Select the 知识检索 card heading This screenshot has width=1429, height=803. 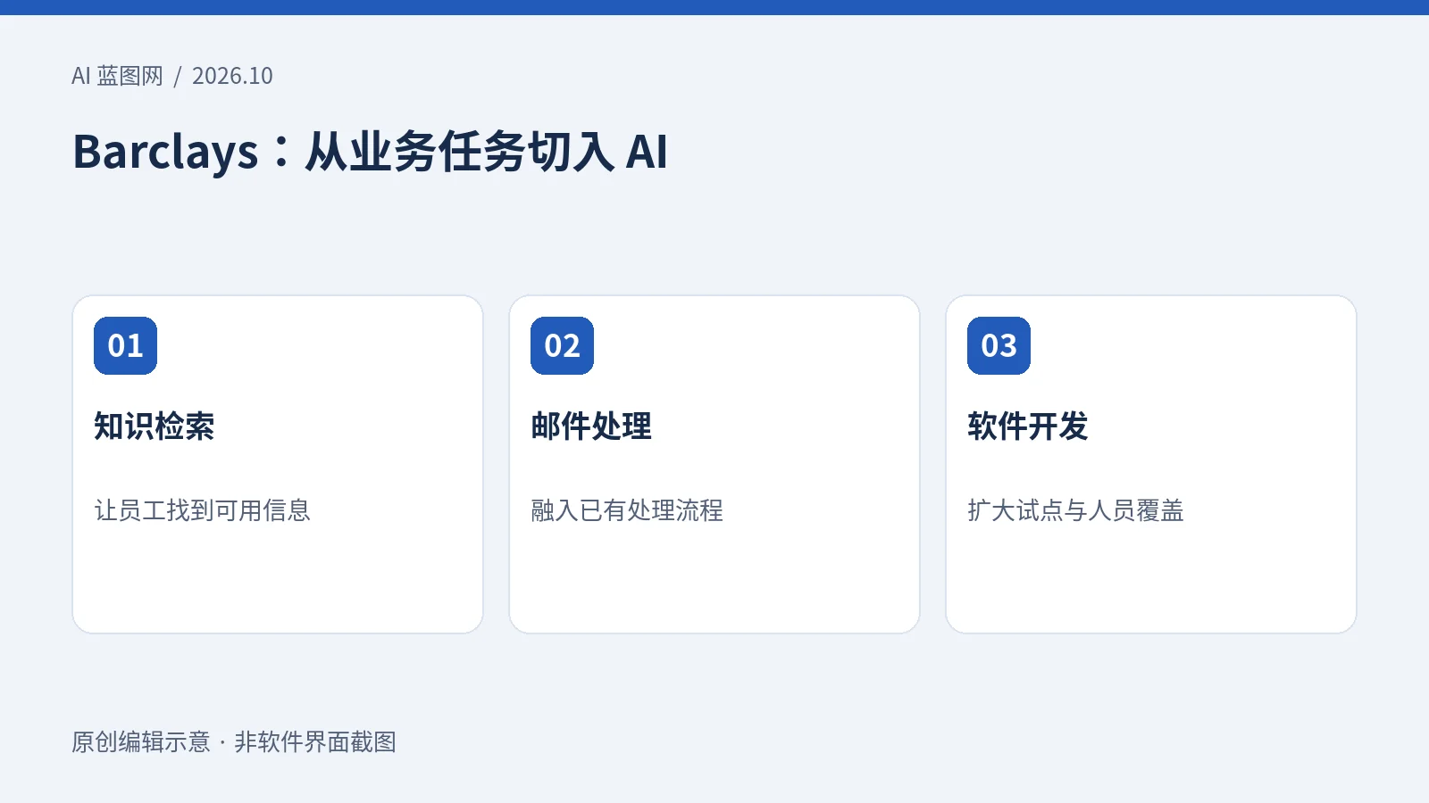click(x=155, y=426)
